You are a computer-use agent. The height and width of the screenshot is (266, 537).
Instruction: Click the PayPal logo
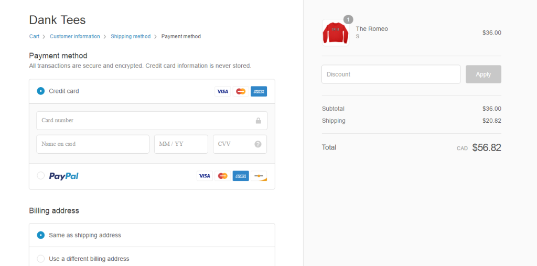(x=63, y=176)
